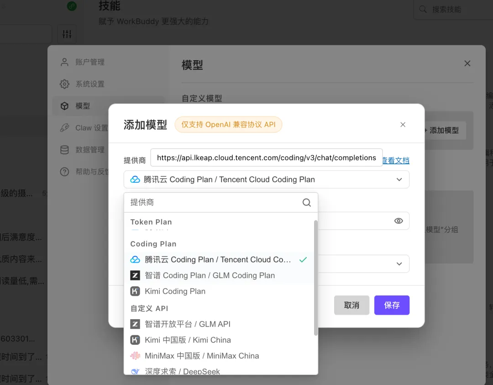Click the question mark icon of 帮助与反馈
493x385 pixels.
(64, 172)
